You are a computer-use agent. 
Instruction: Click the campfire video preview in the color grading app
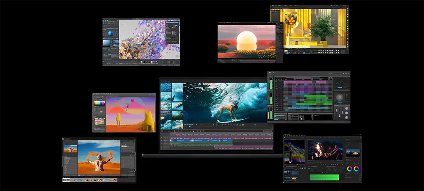pyautogui.click(x=325, y=150)
